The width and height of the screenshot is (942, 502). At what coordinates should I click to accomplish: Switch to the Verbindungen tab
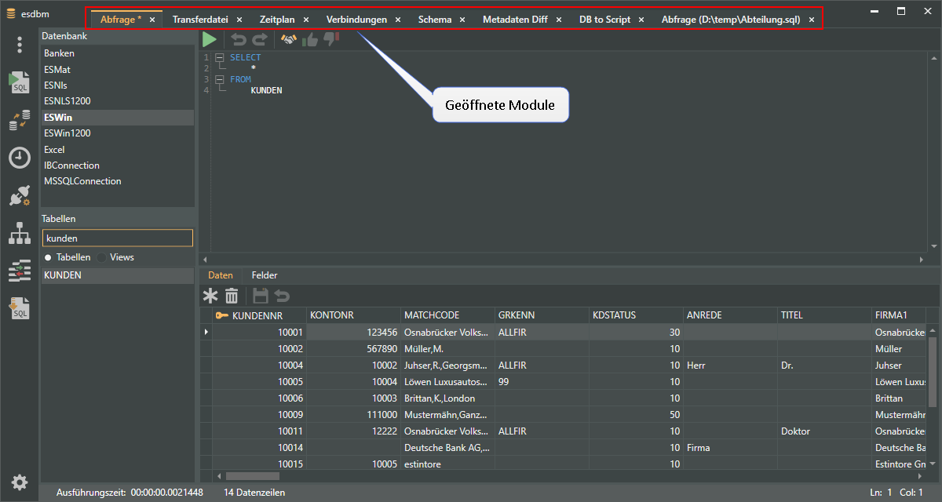pos(356,20)
